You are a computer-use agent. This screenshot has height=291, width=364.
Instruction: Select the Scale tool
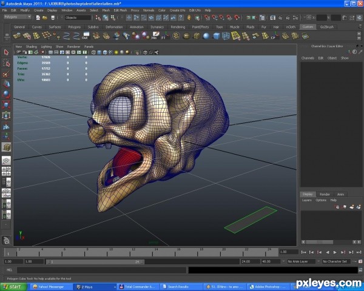coord(6,105)
